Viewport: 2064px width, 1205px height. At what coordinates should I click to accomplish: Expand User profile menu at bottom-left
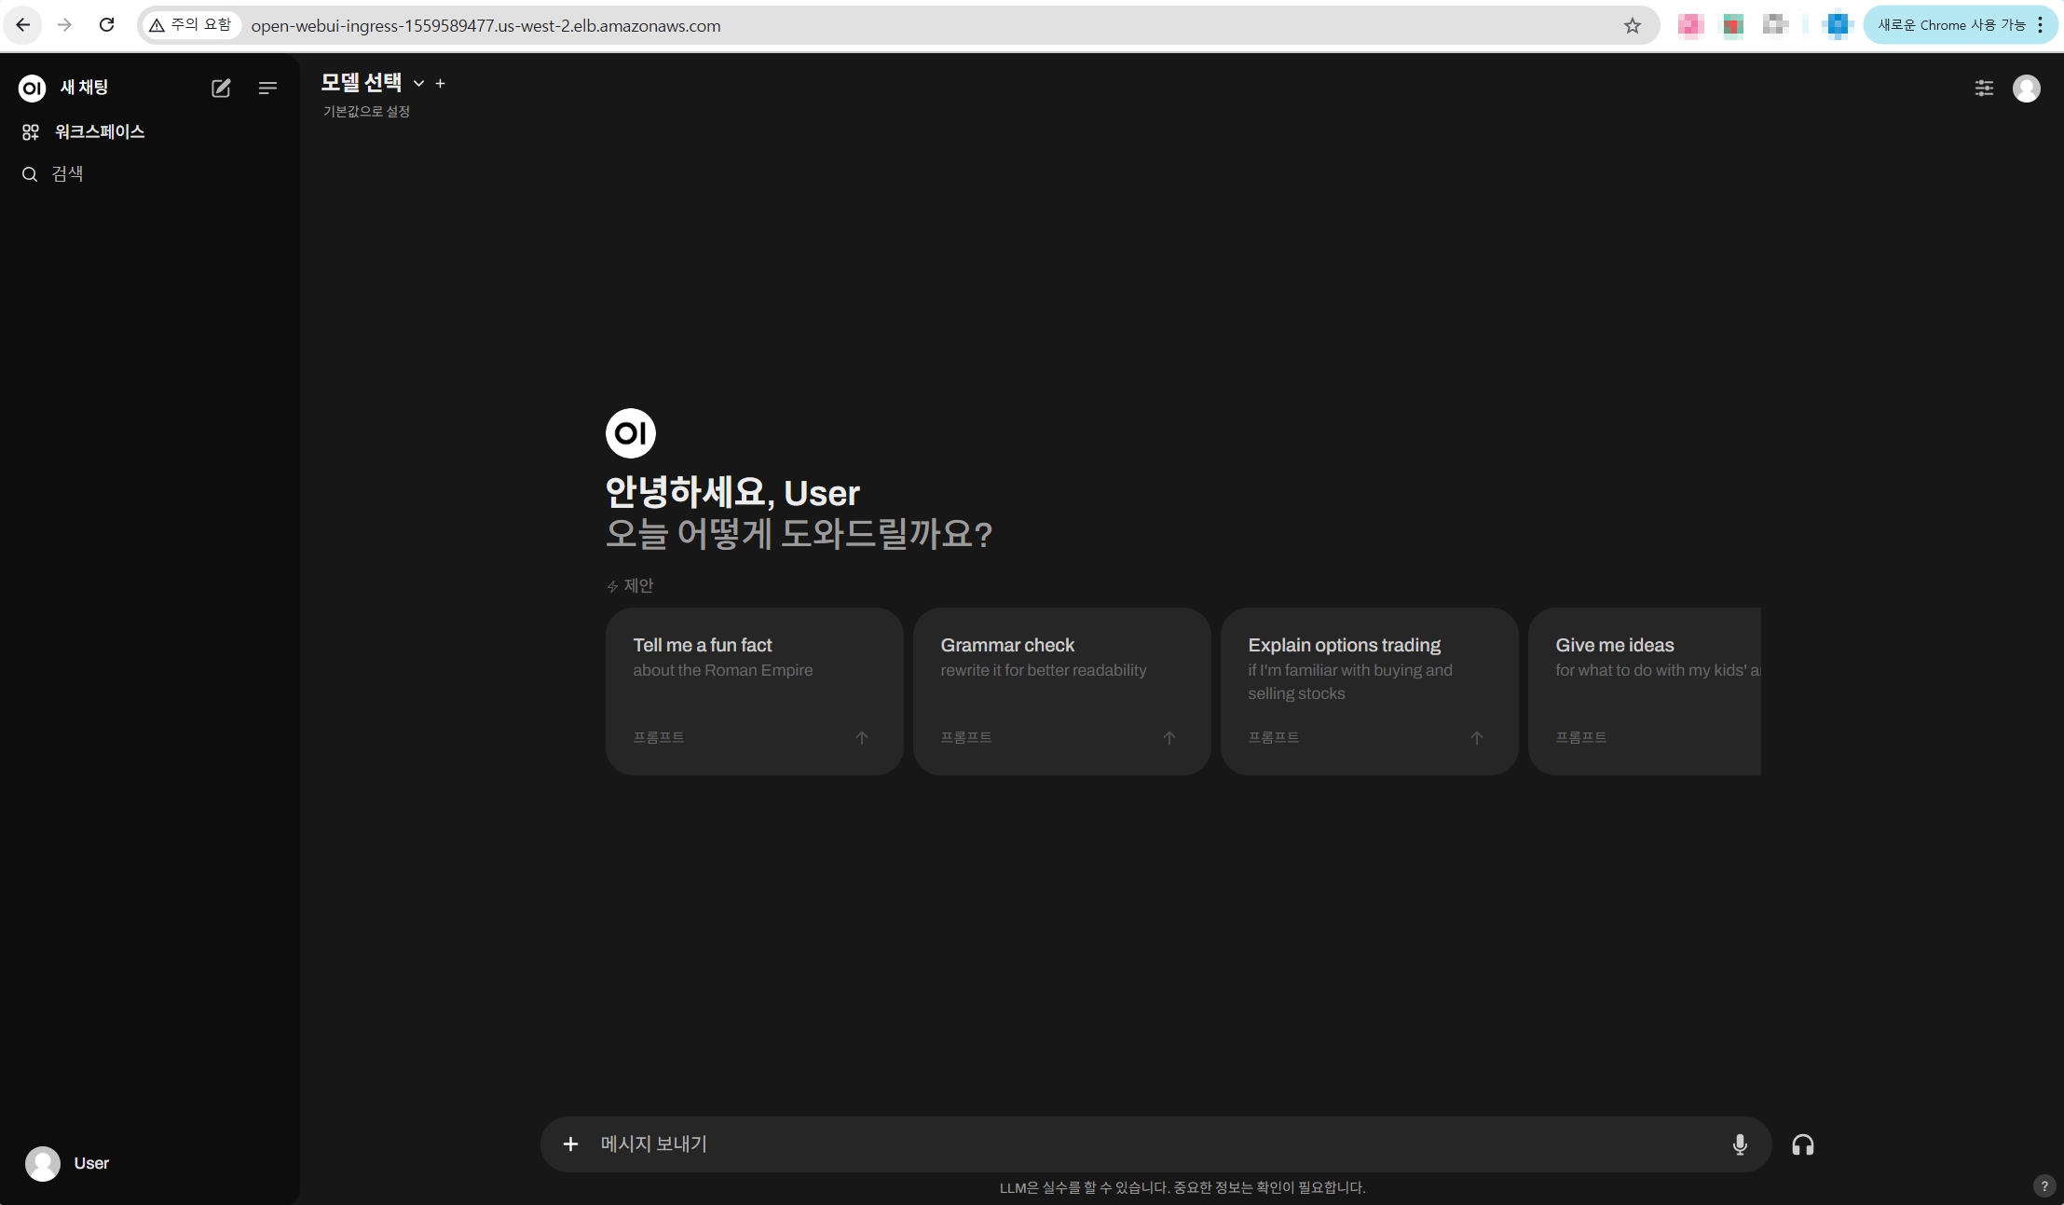[x=67, y=1163]
